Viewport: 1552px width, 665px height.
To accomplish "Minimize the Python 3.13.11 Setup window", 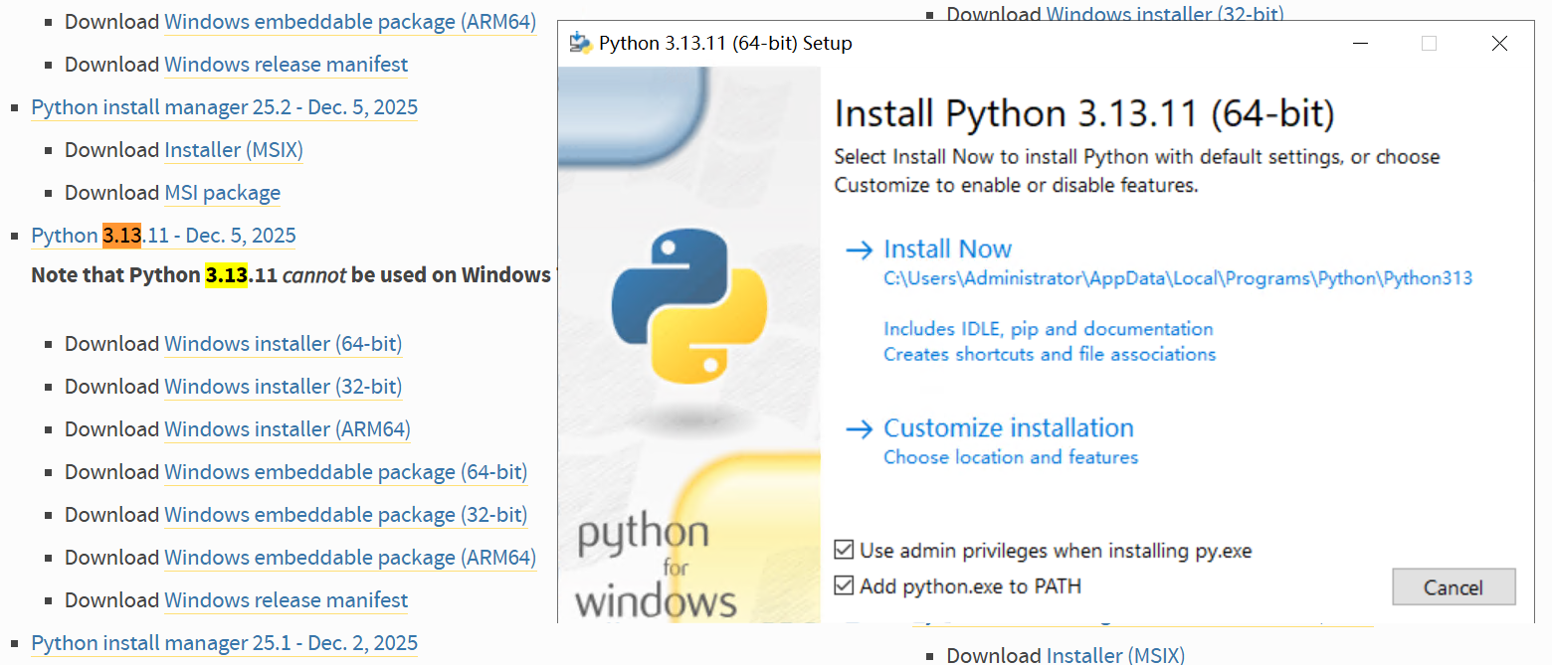I will pyautogui.click(x=1360, y=43).
